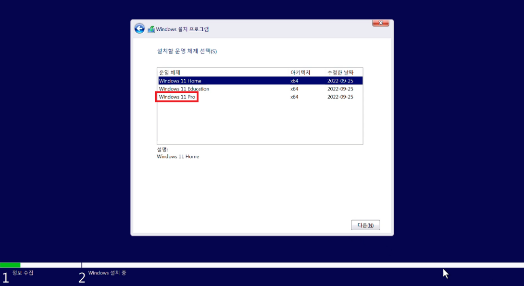Image resolution: width=524 pixels, height=286 pixels.
Task: Close the Windows setup dialog
Action: coord(381,23)
